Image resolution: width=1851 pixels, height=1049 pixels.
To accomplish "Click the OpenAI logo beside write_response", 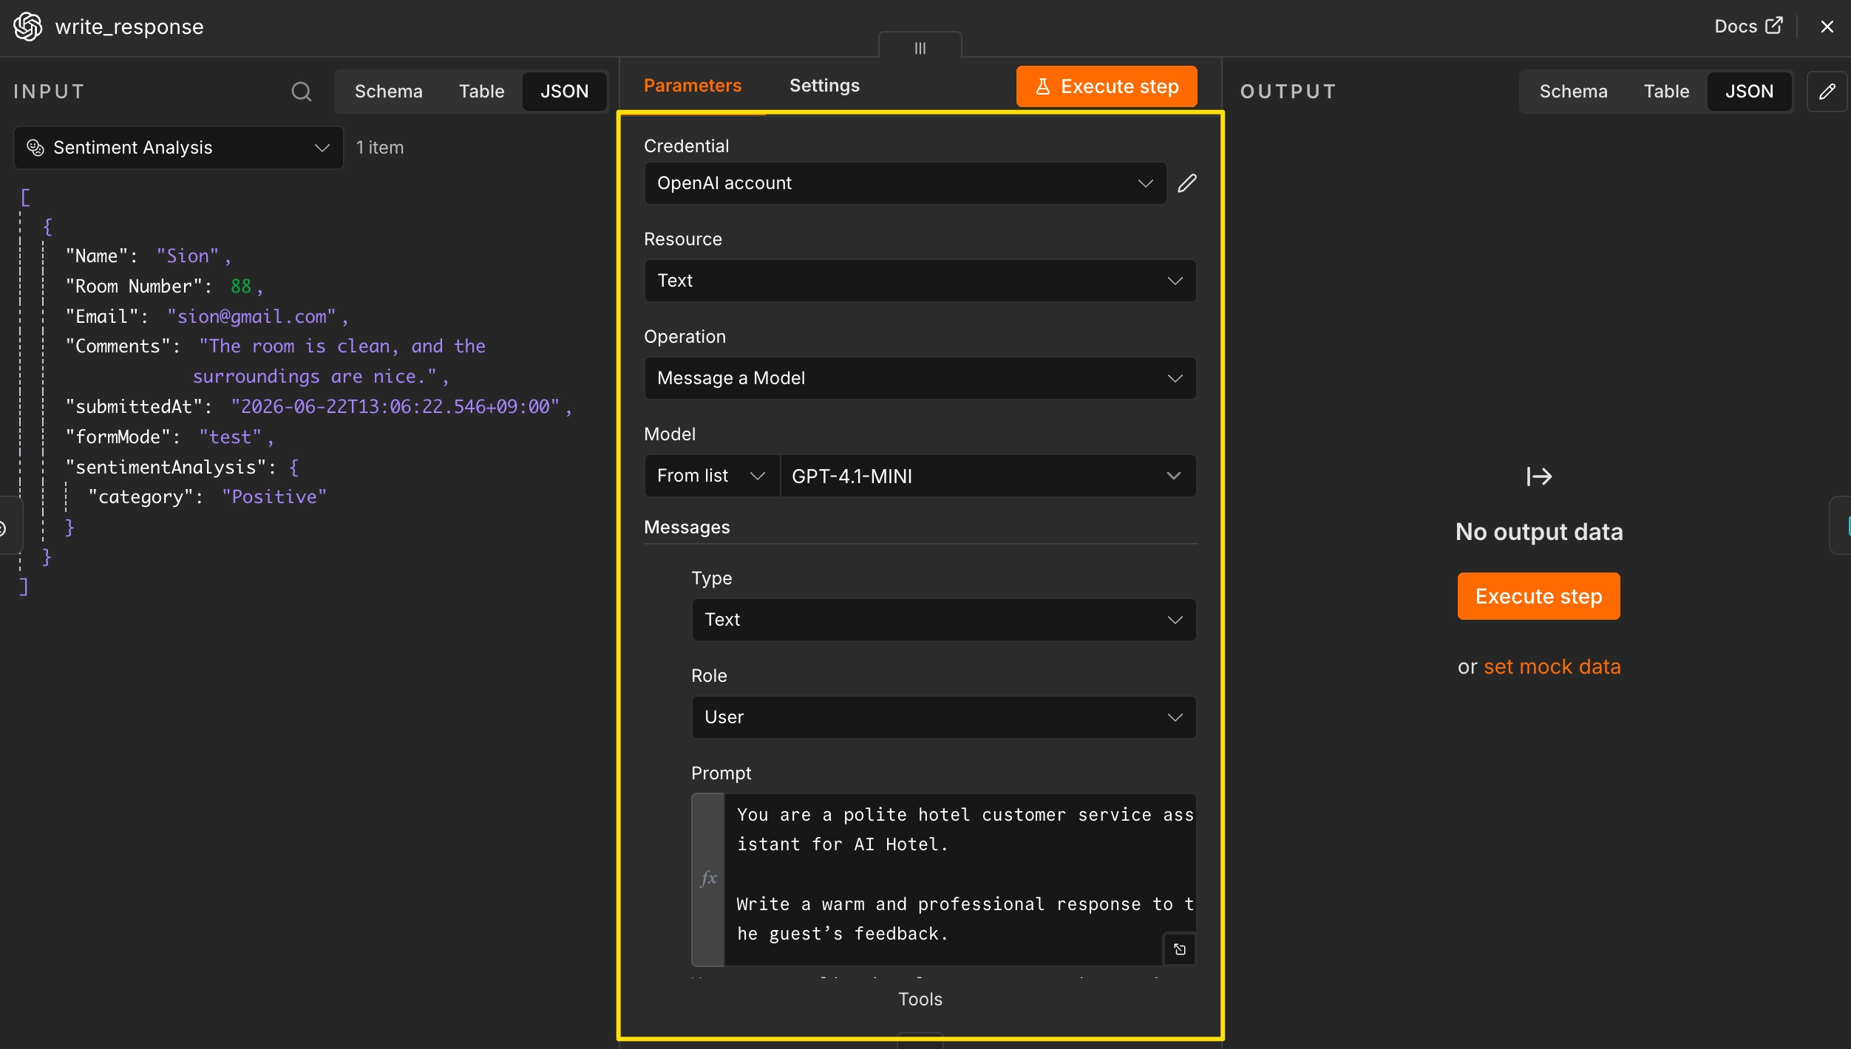I will pos(28,27).
